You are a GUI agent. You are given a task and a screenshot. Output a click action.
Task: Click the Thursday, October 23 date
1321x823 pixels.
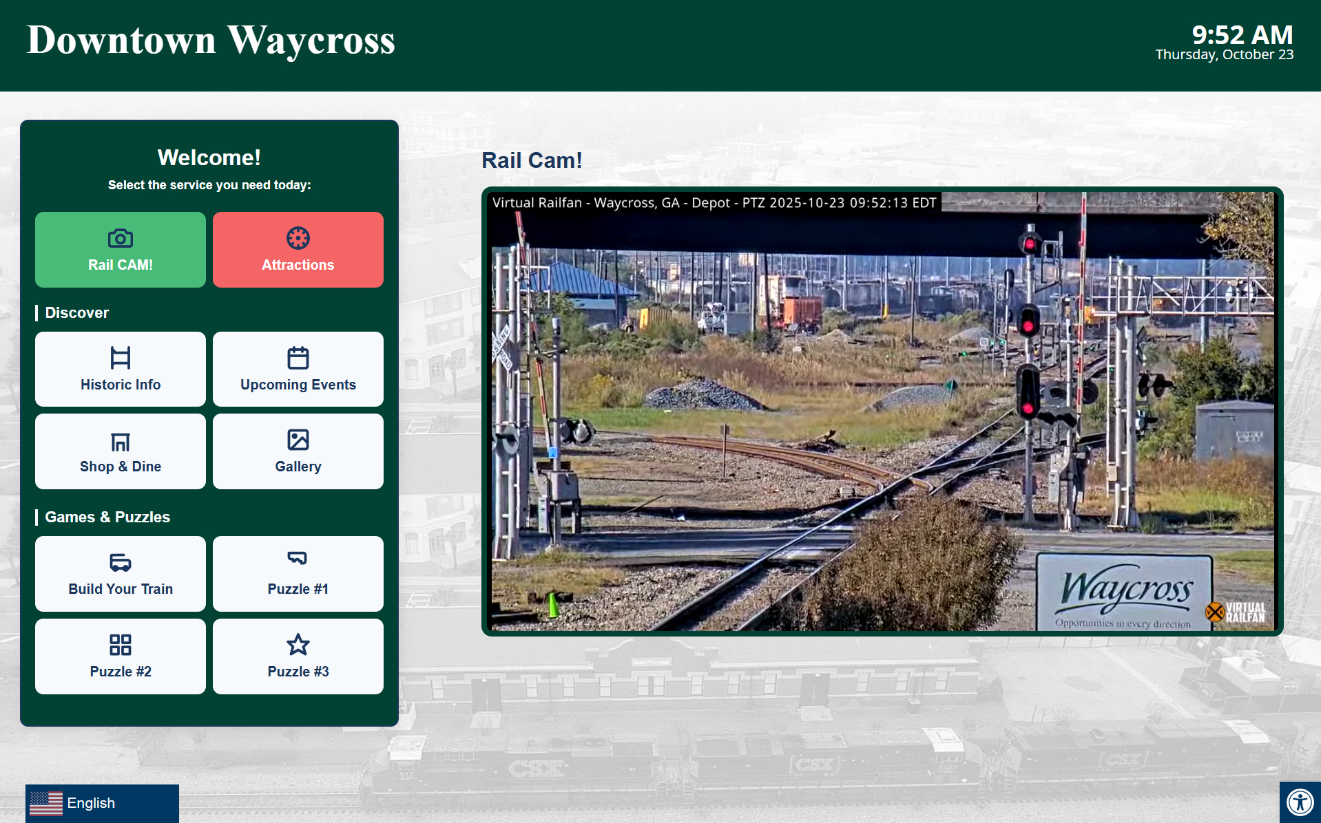click(1225, 54)
